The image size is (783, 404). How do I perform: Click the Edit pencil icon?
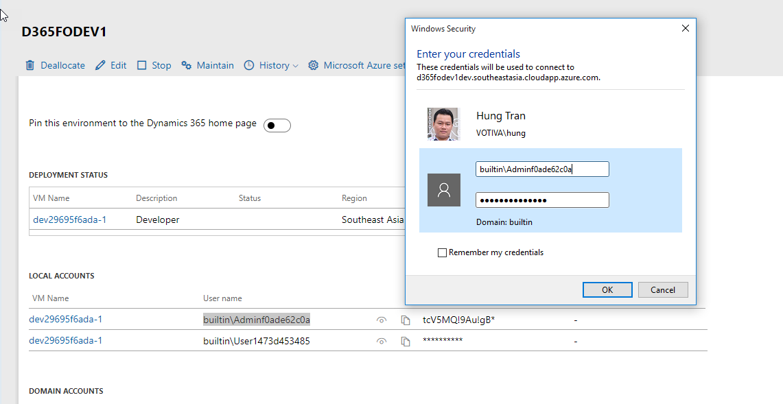[100, 65]
